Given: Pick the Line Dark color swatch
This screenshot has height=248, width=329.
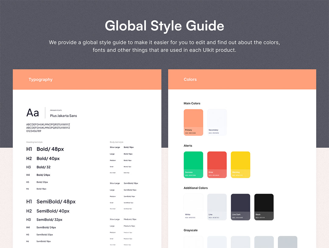Looking at the screenshot, I should click(x=240, y=207).
